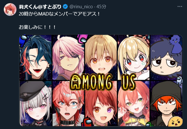Click the gold AMONG US title

[x=103, y=82]
